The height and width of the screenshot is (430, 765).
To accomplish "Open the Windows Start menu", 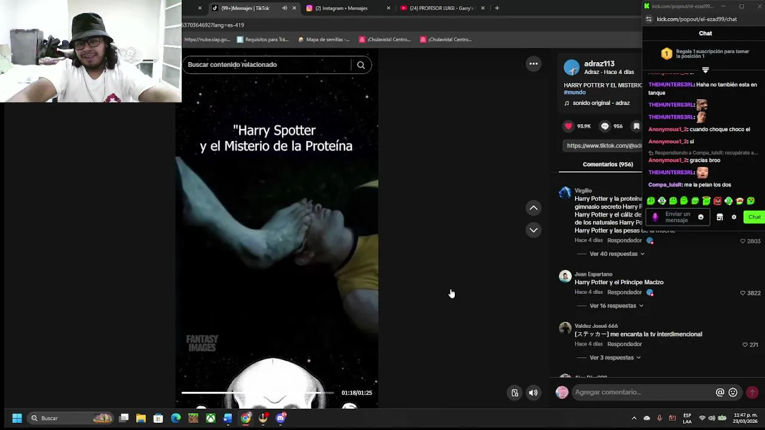I will pyautogui.click(x=17, y=418).
